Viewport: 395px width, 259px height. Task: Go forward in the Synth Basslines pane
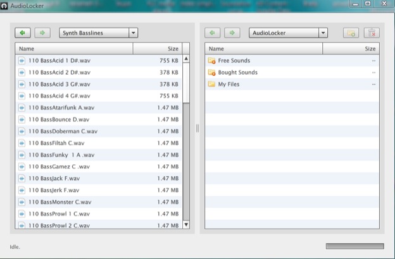(x=42, y=33)
